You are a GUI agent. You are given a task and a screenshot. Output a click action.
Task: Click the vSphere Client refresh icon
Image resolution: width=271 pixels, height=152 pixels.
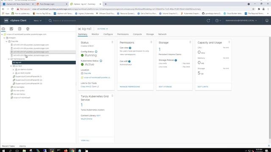[x=208, y=21]
